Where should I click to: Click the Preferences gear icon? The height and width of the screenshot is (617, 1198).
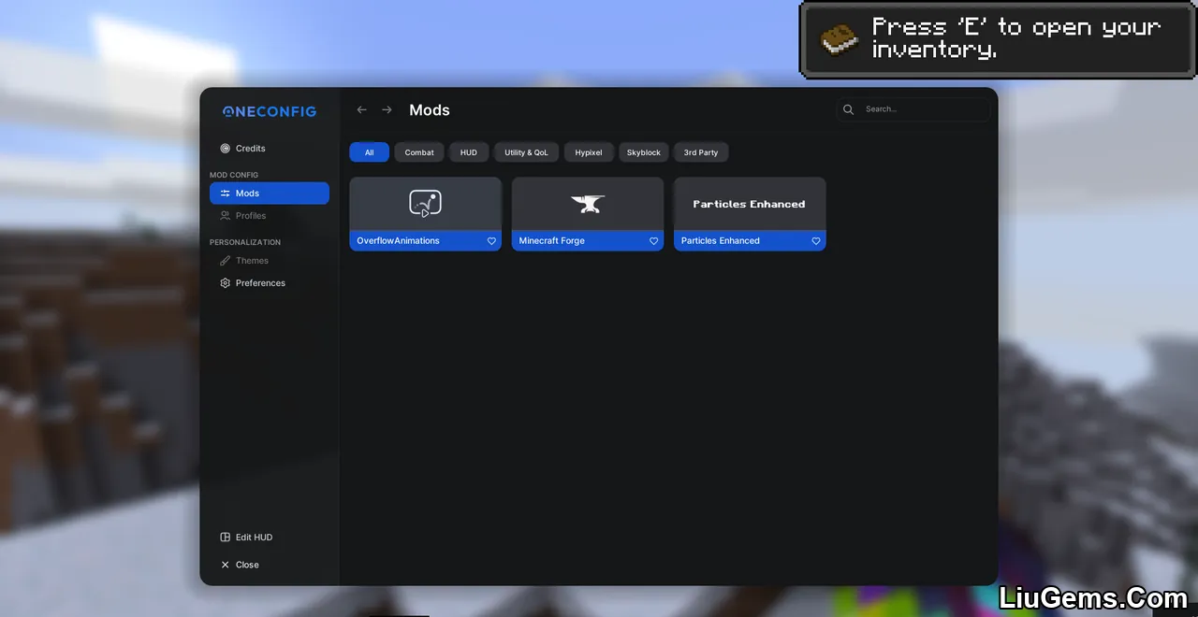click(225, 283)
